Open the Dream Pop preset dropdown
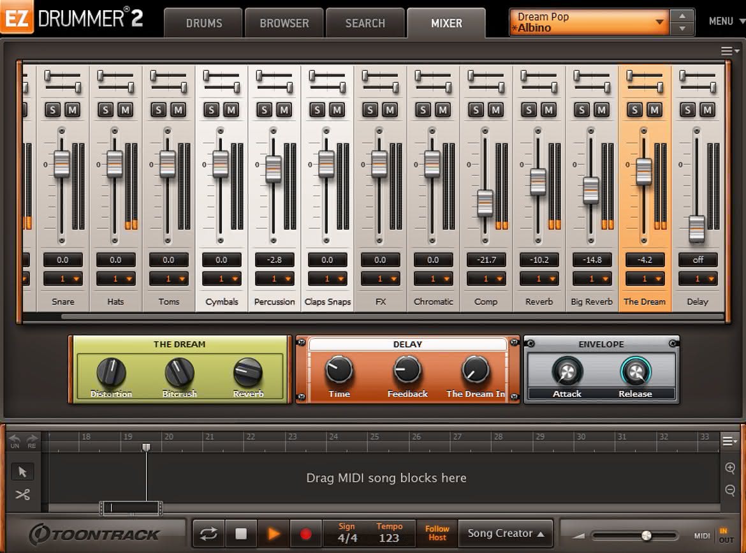This screenshot has height=553, width=746. click(x=590, y=22)
